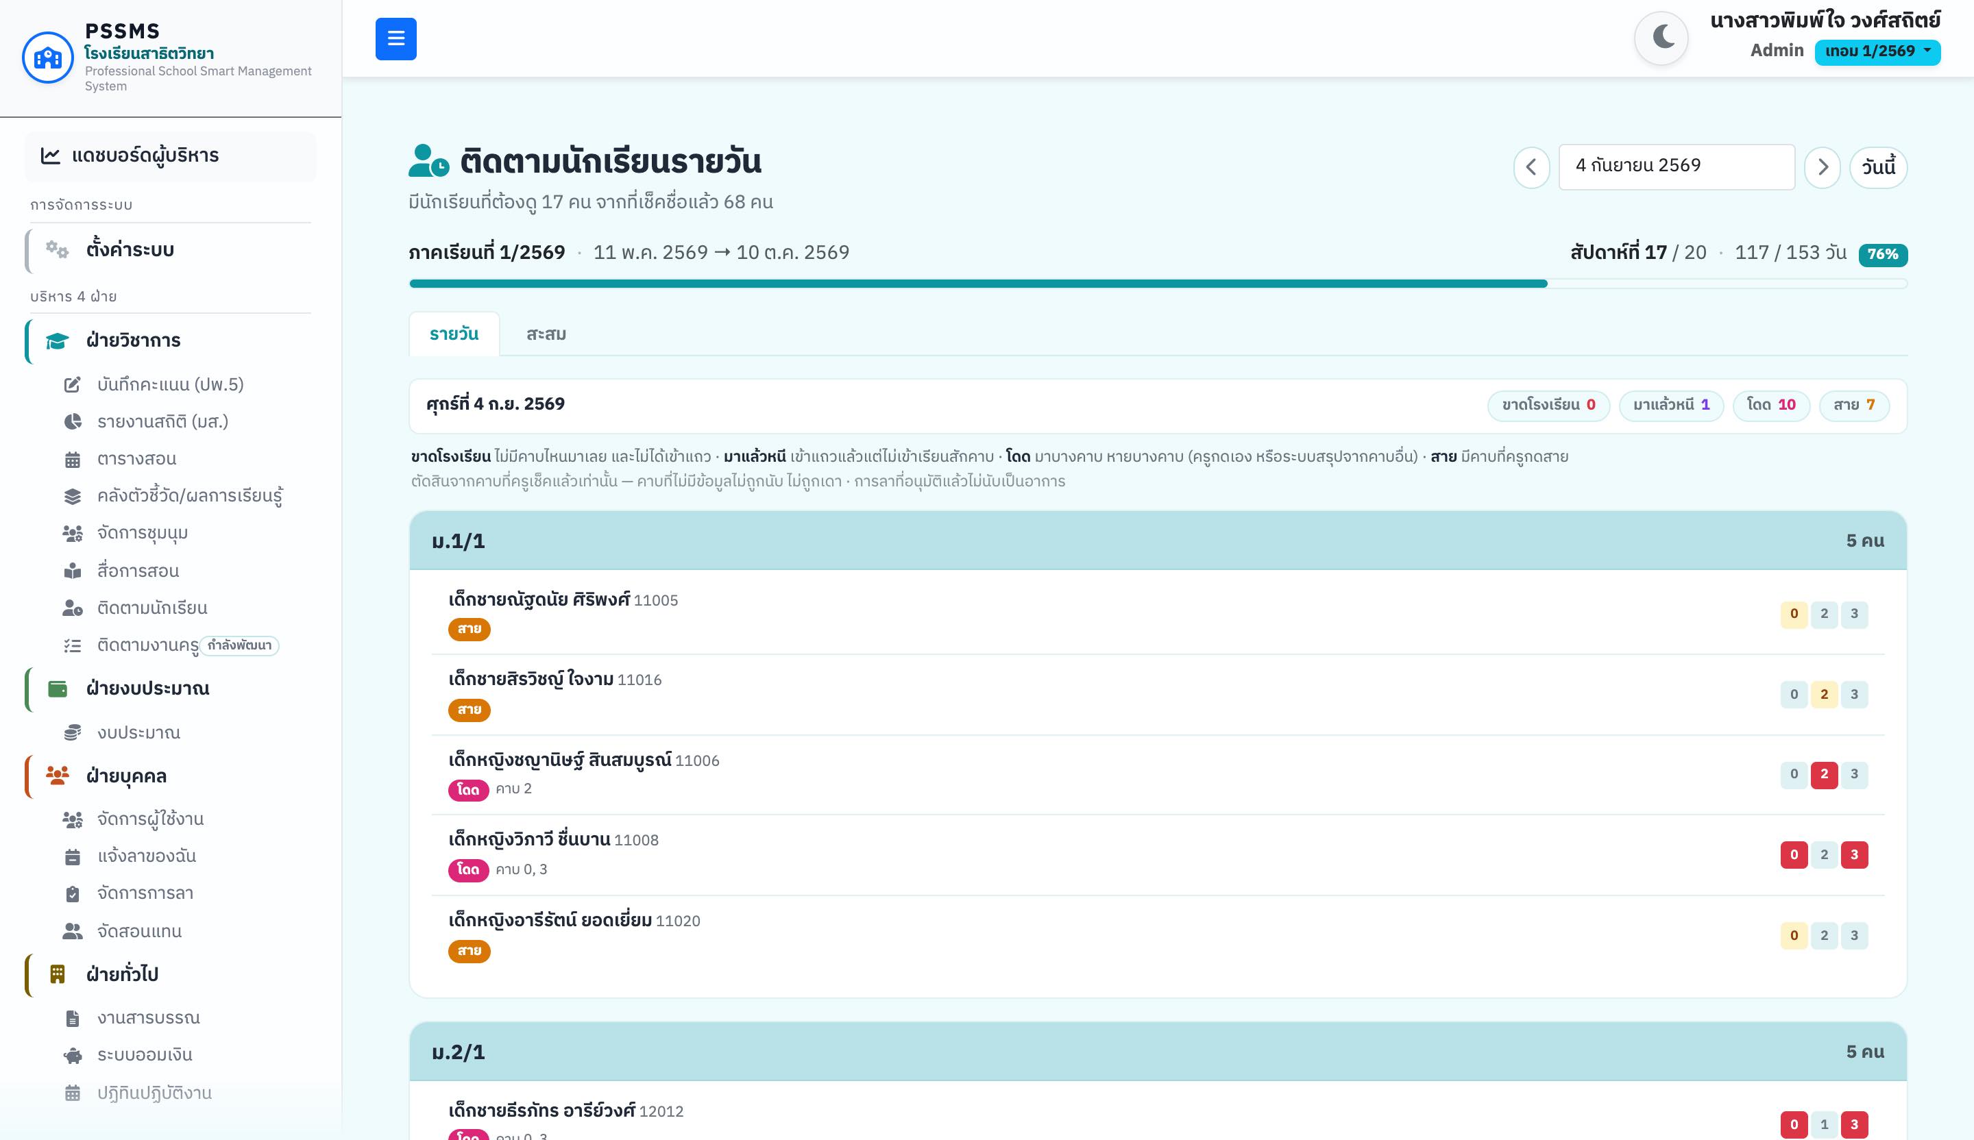Click the คลังตัวชี้วัด layers icon
This screenshot has width=1974, height=1140.
[72, 495]
